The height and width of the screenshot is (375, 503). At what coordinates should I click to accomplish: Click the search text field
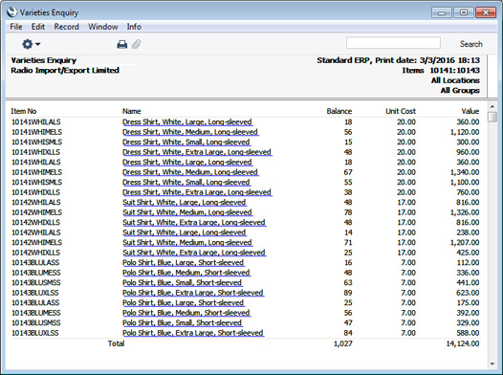[393, 43]
